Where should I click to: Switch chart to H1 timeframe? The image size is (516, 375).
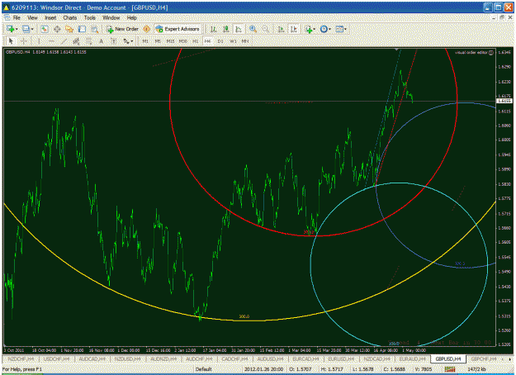coord(196,41)
